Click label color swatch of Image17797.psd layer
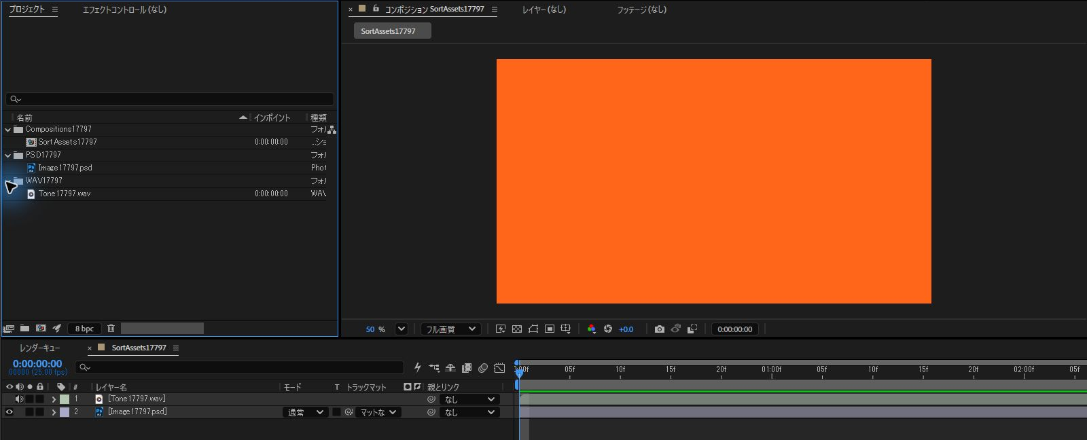The height and width of the screenshot is (440, 1087). [x=65, y=412]
